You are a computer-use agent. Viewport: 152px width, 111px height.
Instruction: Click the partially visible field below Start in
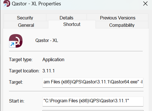coord(93,110)
